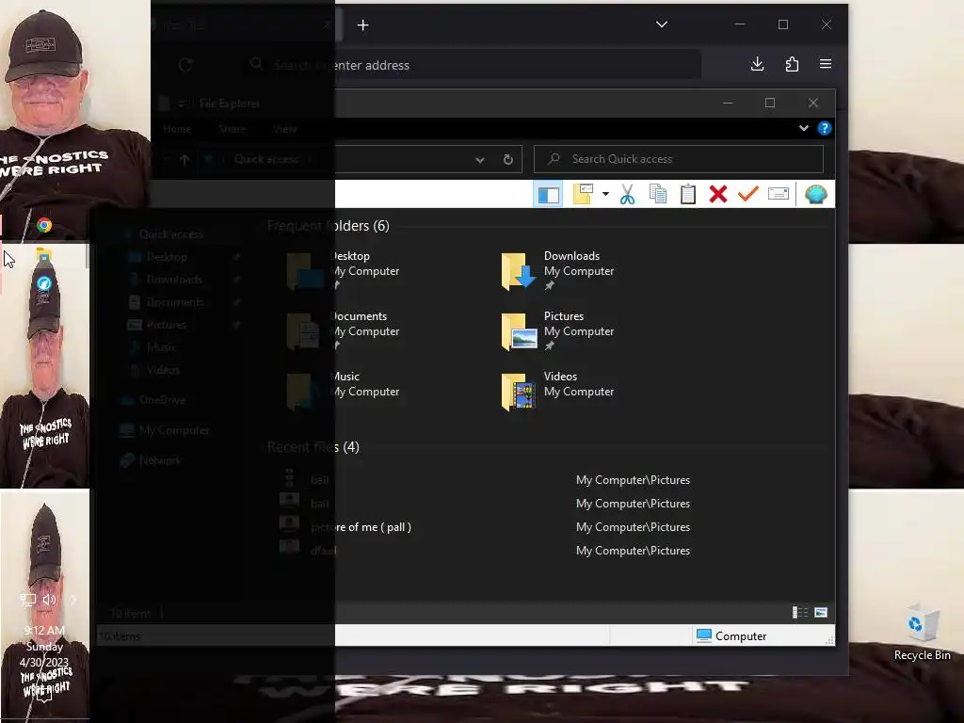The image size is (964, 723).
Task: Collapse the Frequent folders (6) group
Action: coord(329,226)
